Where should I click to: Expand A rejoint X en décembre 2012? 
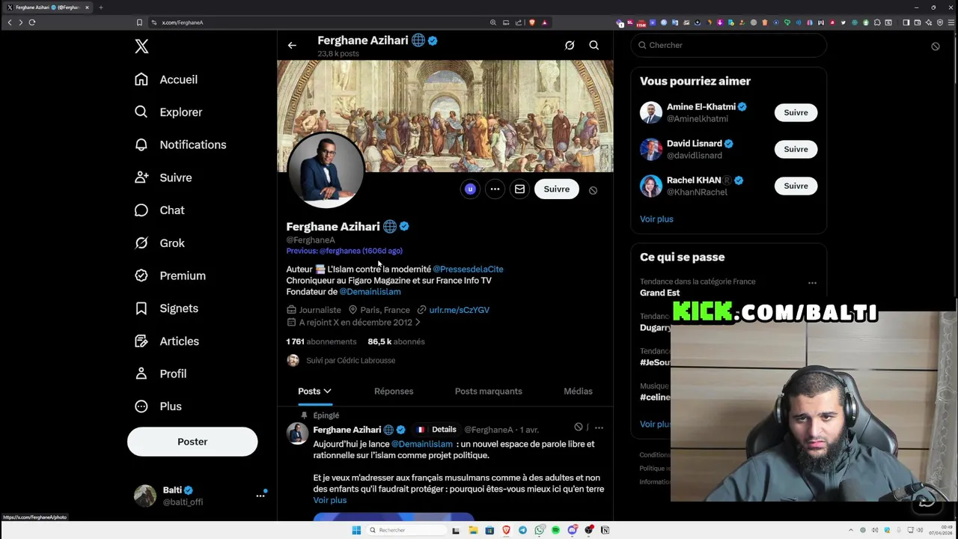point(356,323)
